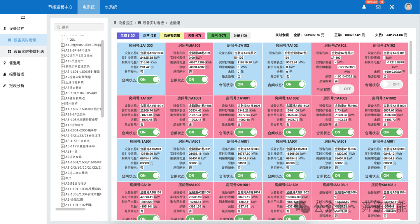Viewport: 420px width, 224px height.
Task: Select the 分闸 (13) filter button
Action: coord(241,35)
